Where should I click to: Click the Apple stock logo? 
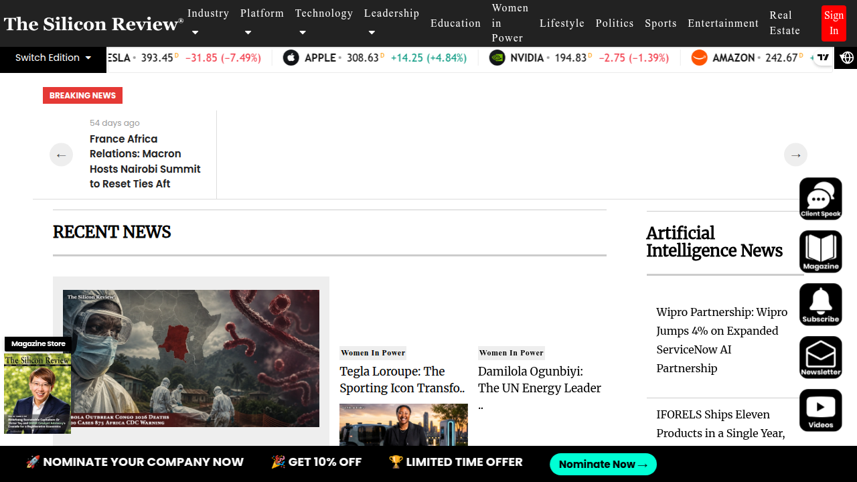(291, 58)
